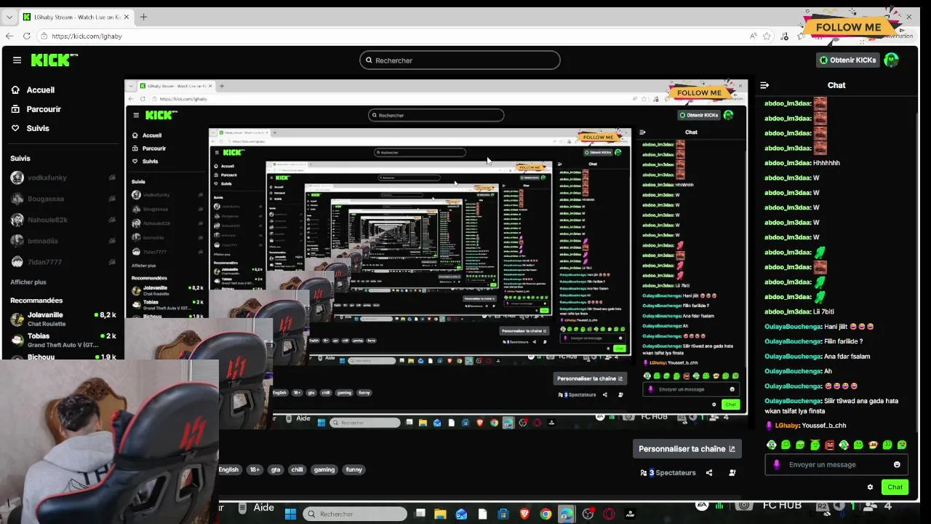Go to Accueil in the sidebar

pos(33,90)
